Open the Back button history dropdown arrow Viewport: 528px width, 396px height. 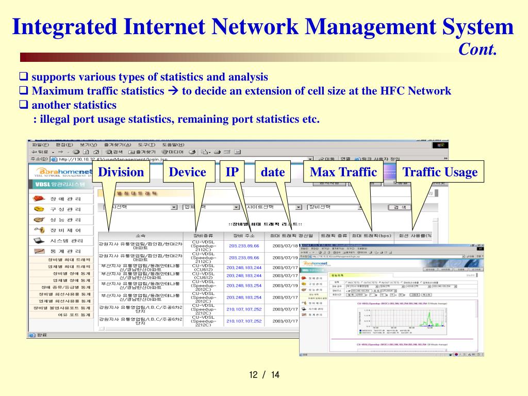(53, 152)
